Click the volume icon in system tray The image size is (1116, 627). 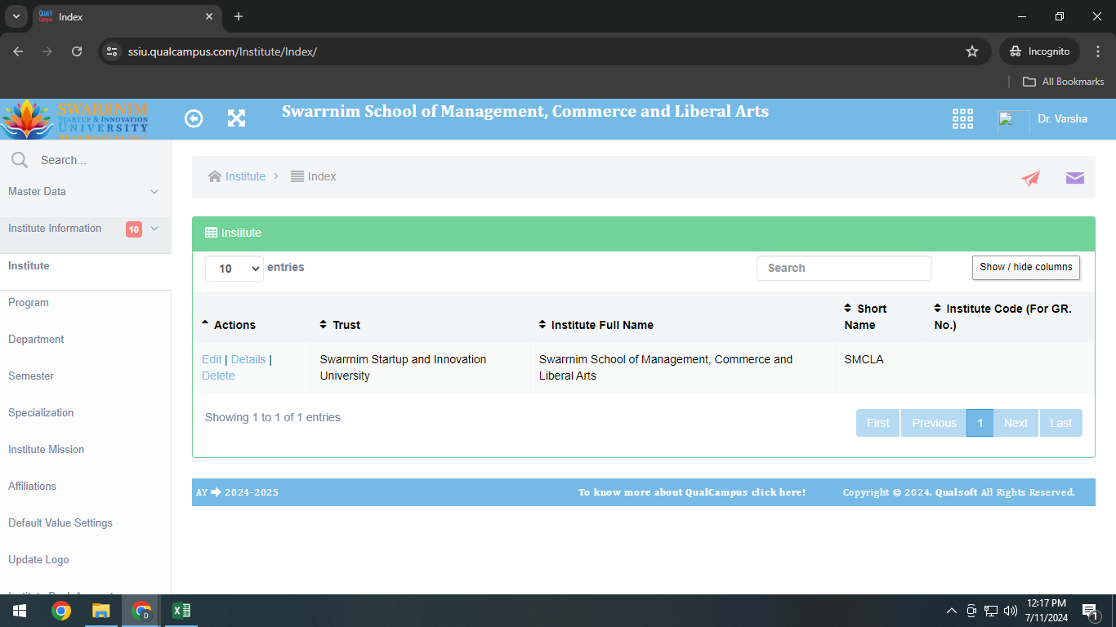point(1011,611)
